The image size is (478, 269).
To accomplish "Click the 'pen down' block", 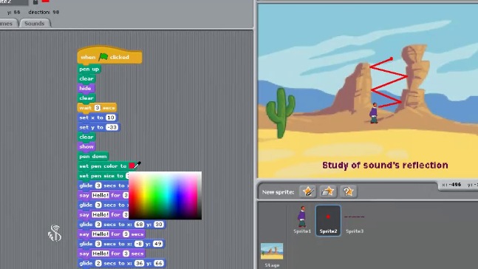I will 93,157.
